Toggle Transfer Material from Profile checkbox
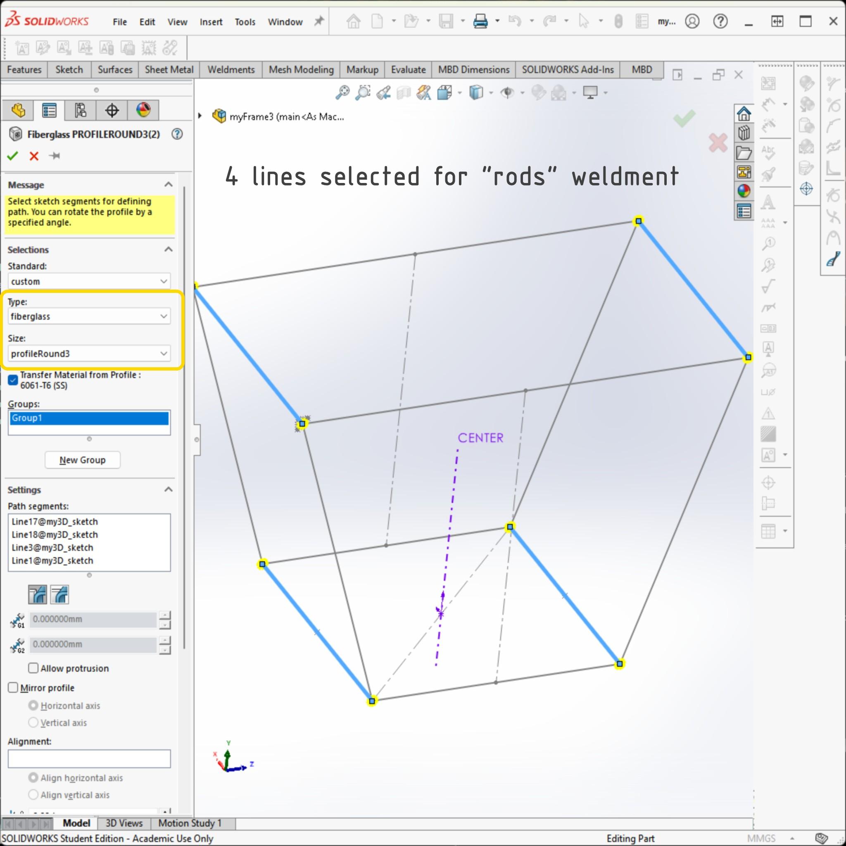846x846 pixels. coord(13,380)
